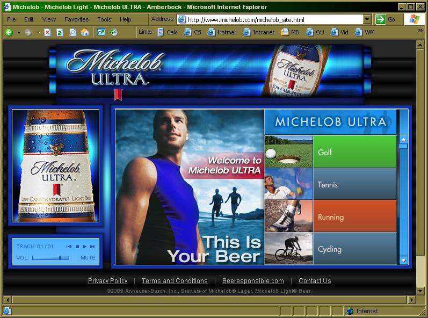Click the Go arrow button
428x318 pixels.
[x=380, y=19]
